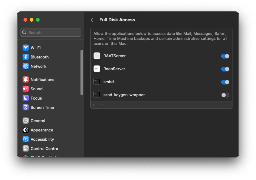Toggle smbd disk access off
The width and height of the screenshot is (256, 180).
(225, 82)
